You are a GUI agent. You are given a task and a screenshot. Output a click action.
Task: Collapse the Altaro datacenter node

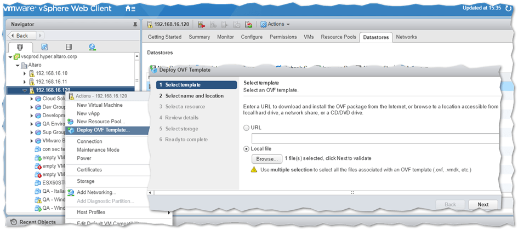(x=18, y=65)
